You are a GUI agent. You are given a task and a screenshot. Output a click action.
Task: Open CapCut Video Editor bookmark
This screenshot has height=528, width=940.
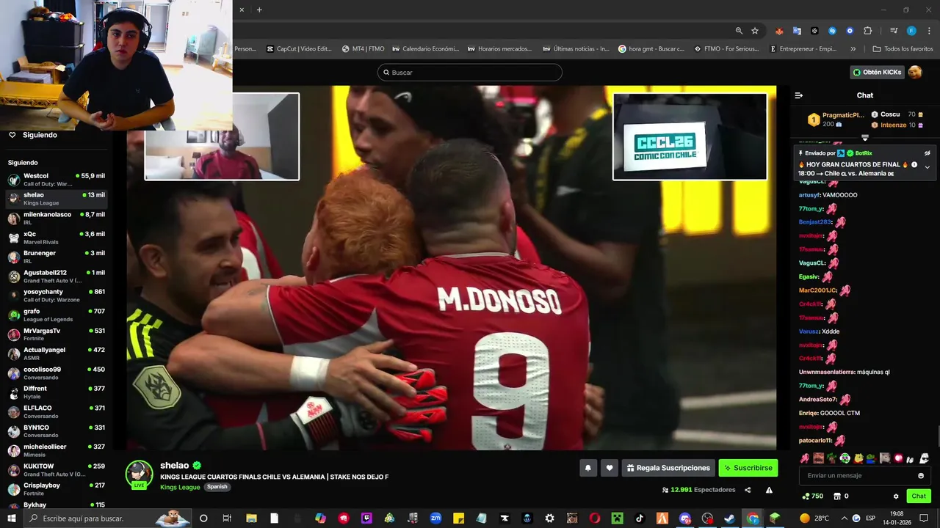click(x=299, y=49)
